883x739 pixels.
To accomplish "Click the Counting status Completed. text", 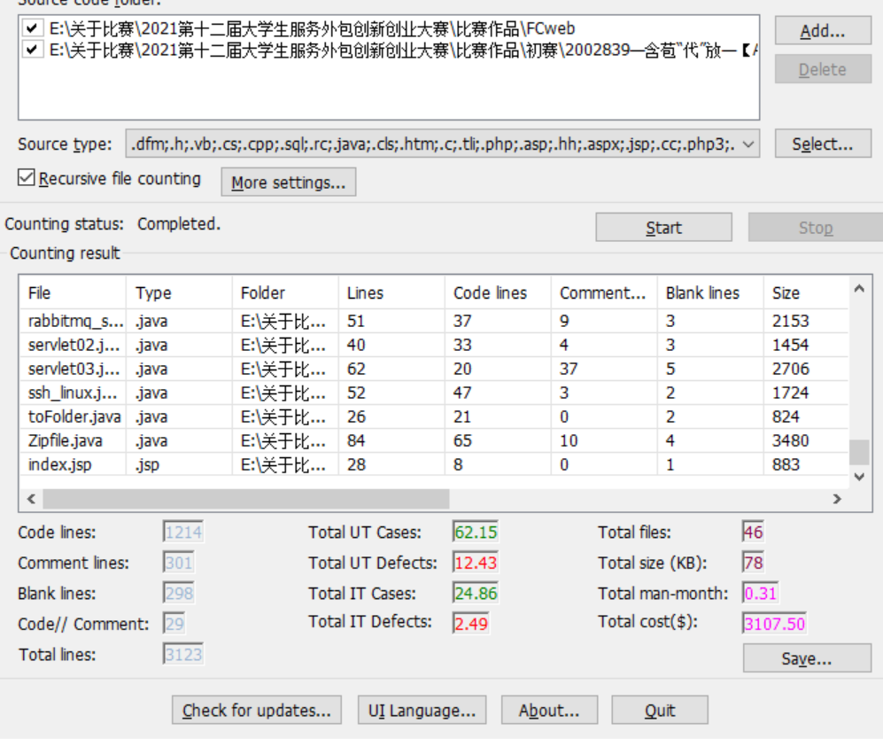I will (179, 223).
